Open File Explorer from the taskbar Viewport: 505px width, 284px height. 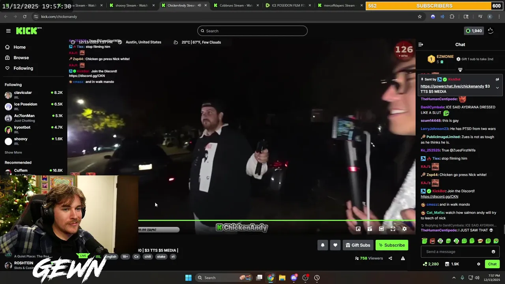(282, 278)
